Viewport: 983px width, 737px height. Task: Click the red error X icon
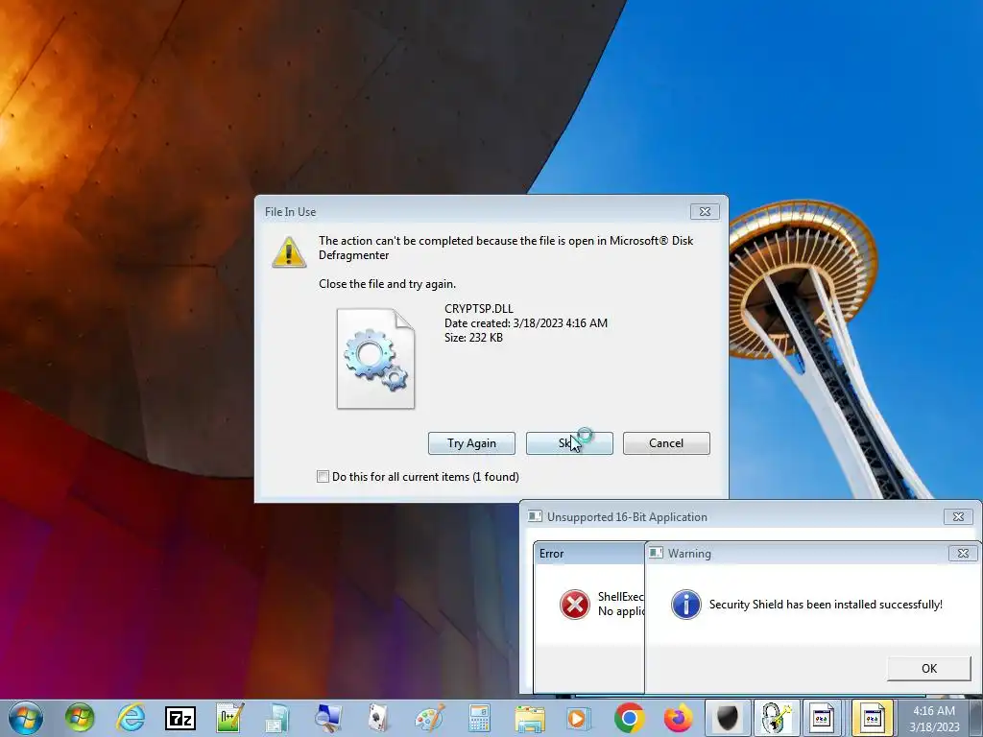574,605
